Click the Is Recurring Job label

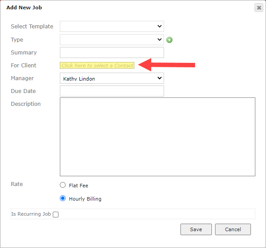pos(31,214)
